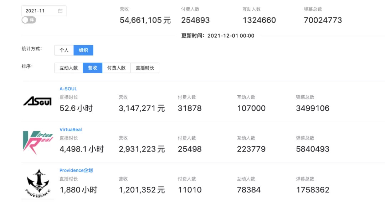Image resolution: width=385 pixels, height=202 pixels.
Task: Click the Providence anchor logo
Action: click(x=37, y=183)
